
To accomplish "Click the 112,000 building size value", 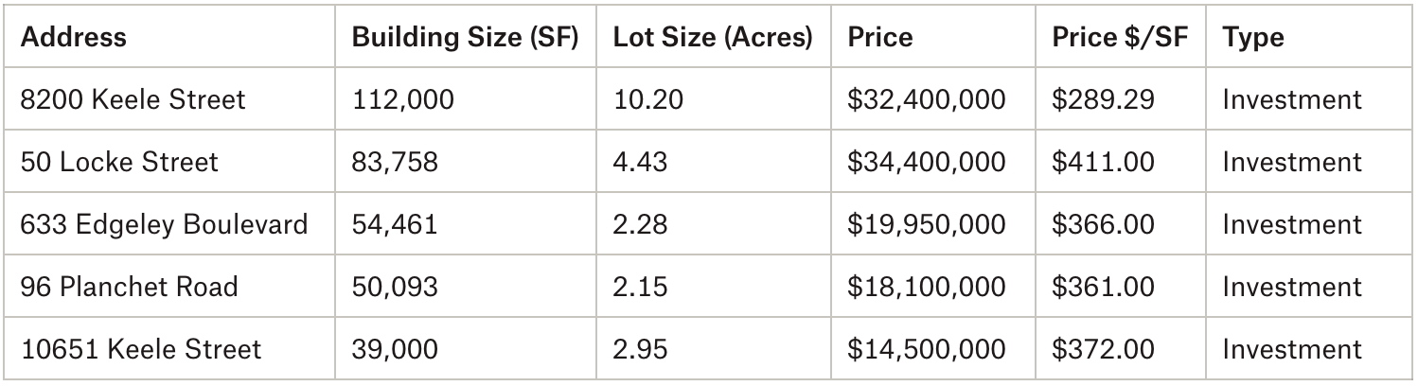I will 402,99.
